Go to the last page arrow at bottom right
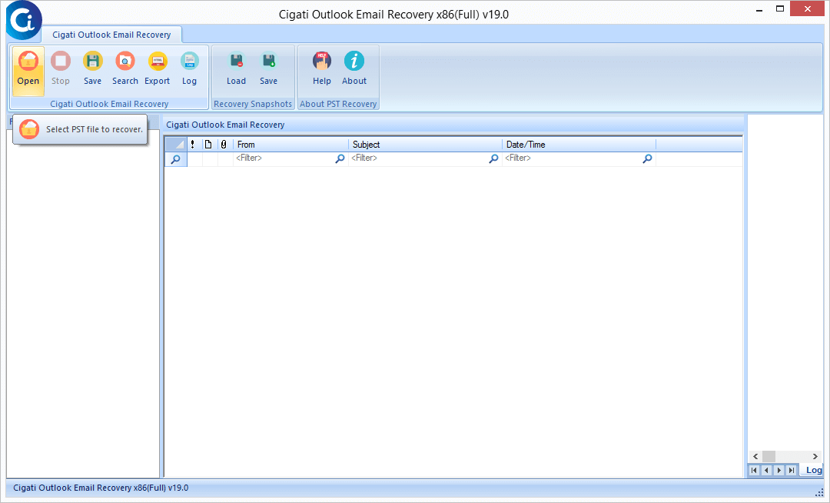 (792, 470)
